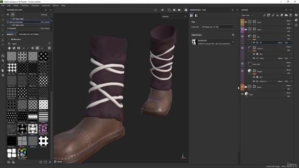This screenshot has height=168, width=299.
Task: Open the viewport display mode icon
Action: [x=169, y=10]
